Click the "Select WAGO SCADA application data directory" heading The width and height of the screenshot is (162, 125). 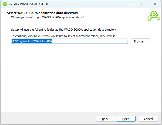(x=42, y=13)
